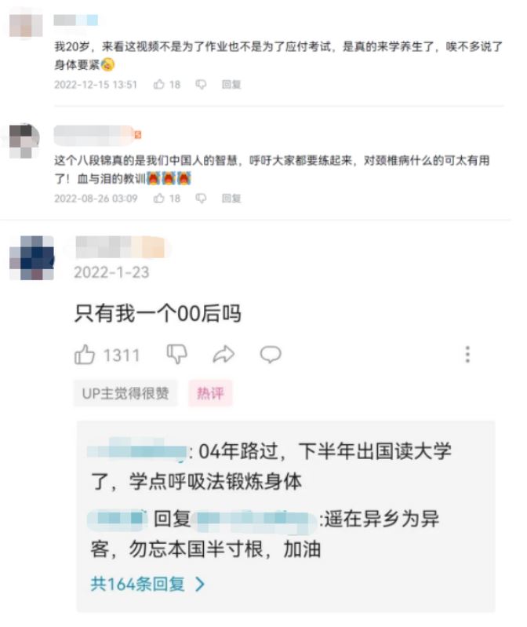
Task: Click the chevron next to 共164条回复
Action: [x=200, y=585]
